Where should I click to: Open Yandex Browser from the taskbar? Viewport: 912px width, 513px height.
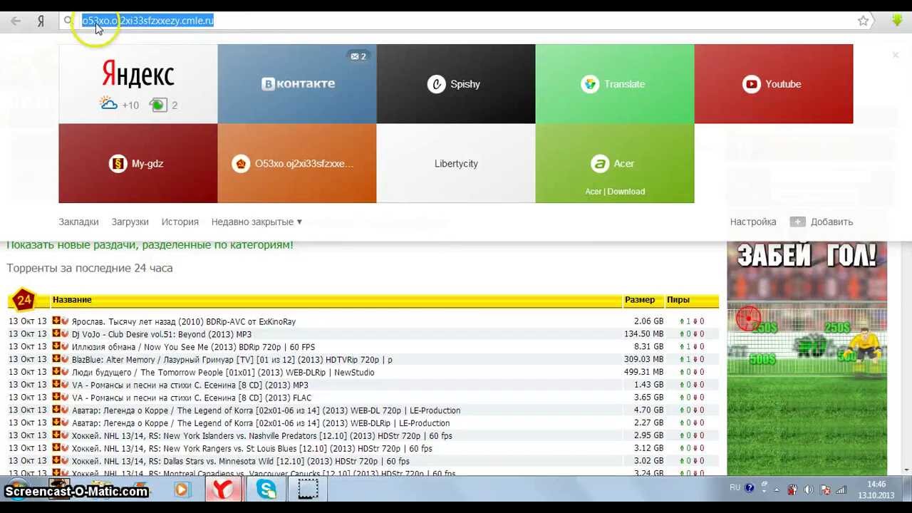point(224,489)
